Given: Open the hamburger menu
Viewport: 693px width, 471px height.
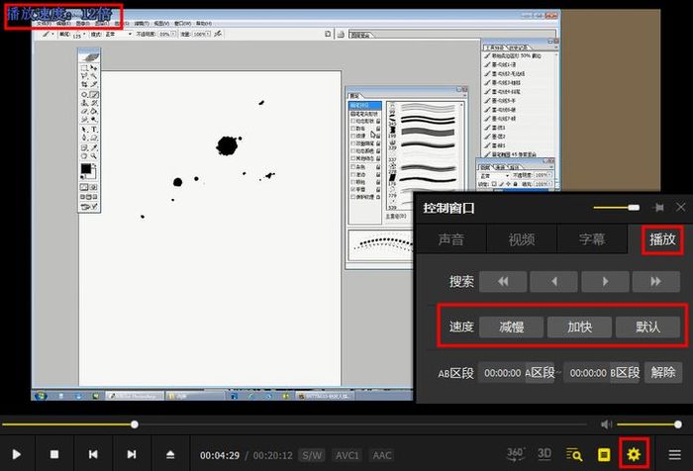Looking at the screenshot, I should (674, 454).
